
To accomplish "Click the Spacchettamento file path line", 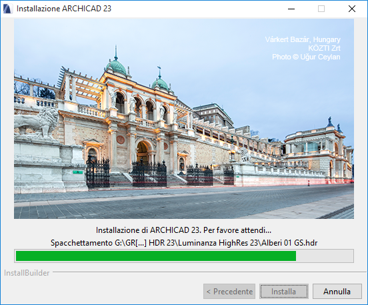I will [x=184, y=243].
